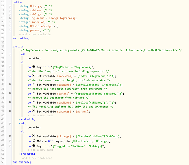This screenshot has height=165, width=189.
Task: Click the Location entry on line 29
Action: 34,58
